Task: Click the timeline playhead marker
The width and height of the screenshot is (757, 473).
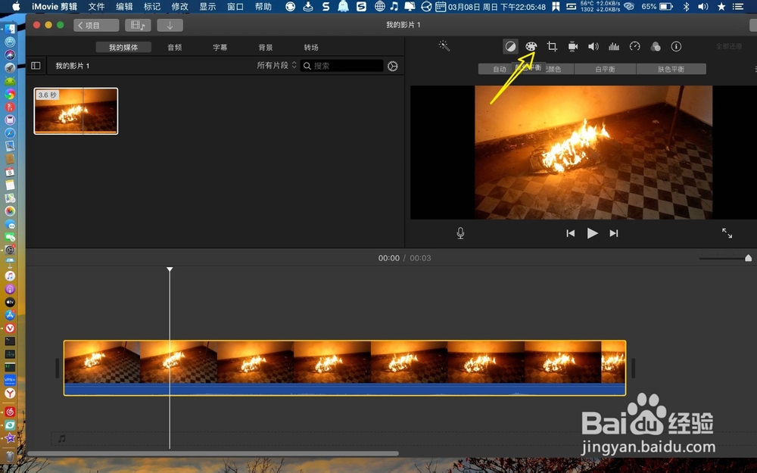Action: click(x=170, y=269)
